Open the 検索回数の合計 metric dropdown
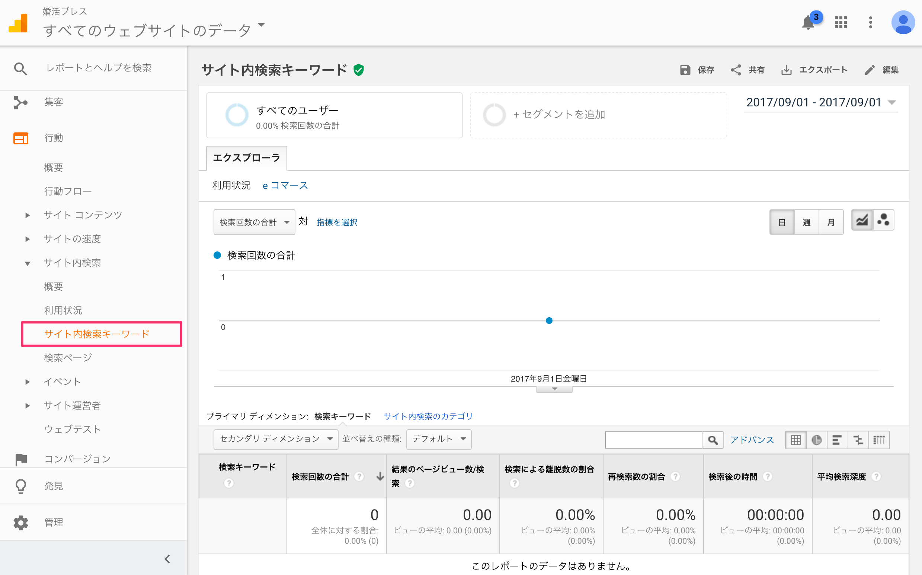This screenshot has width=922, height=575. 254,222
